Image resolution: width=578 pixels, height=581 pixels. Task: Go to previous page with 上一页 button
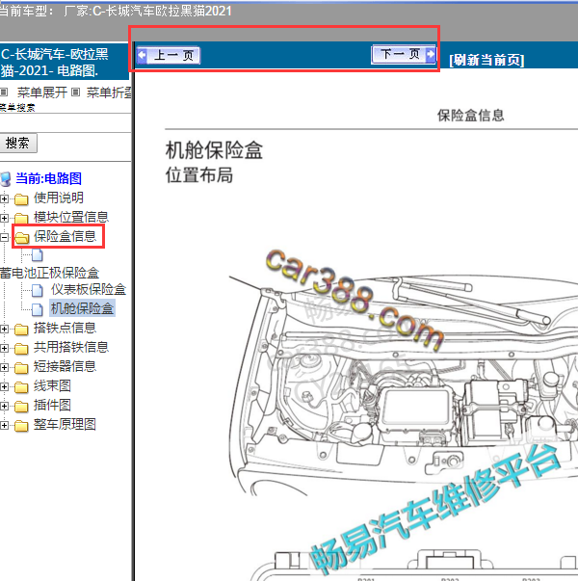tap(169, 56)
